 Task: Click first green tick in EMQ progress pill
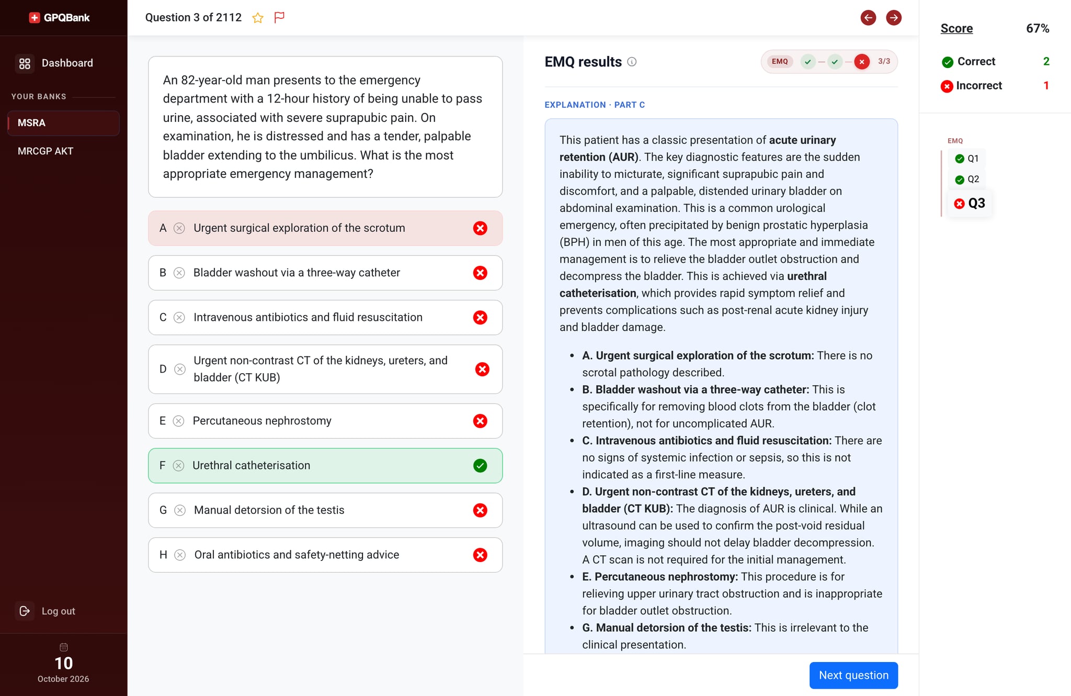tap(808, 62)
